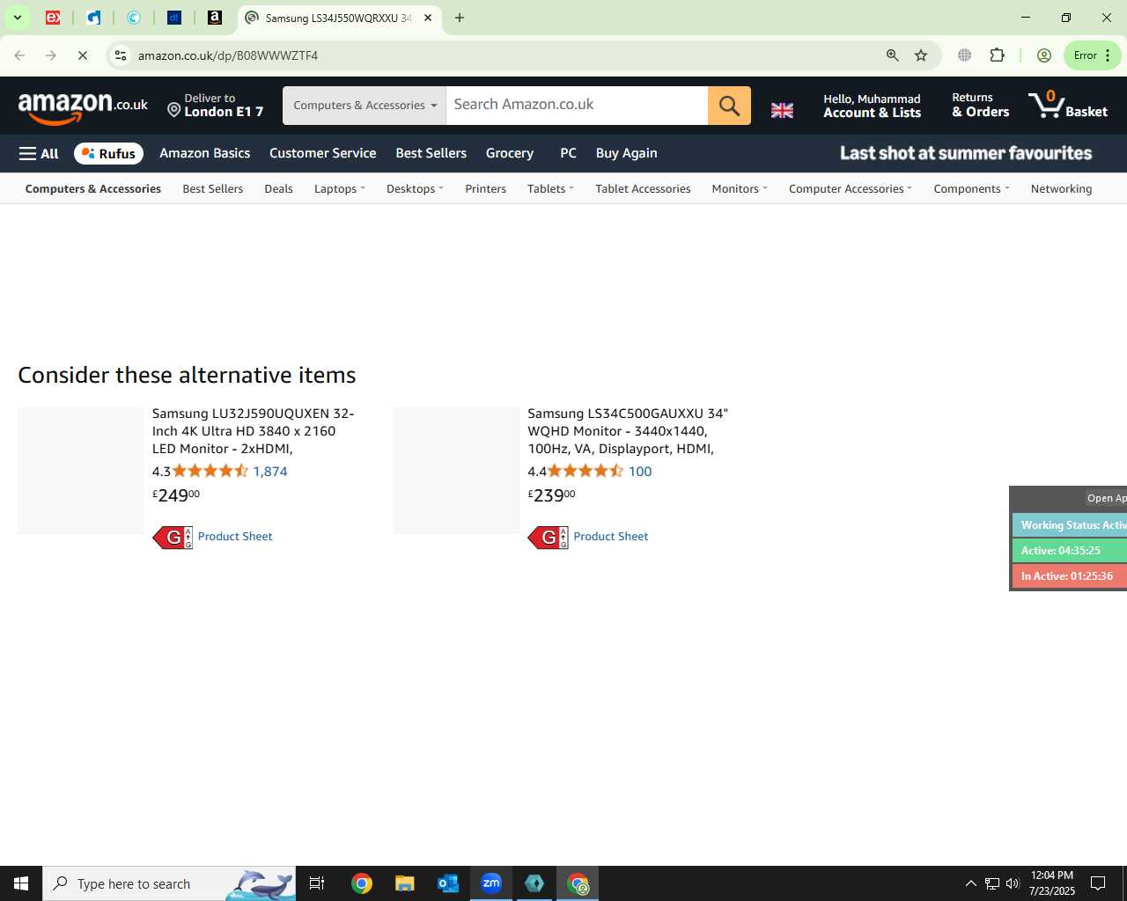Open the Networking sub-navigation link

click(1061, 189)
